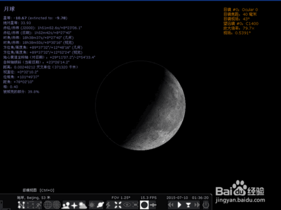Toggle the equatorial grid
The image size is (281, 210).
coord(48,205)
